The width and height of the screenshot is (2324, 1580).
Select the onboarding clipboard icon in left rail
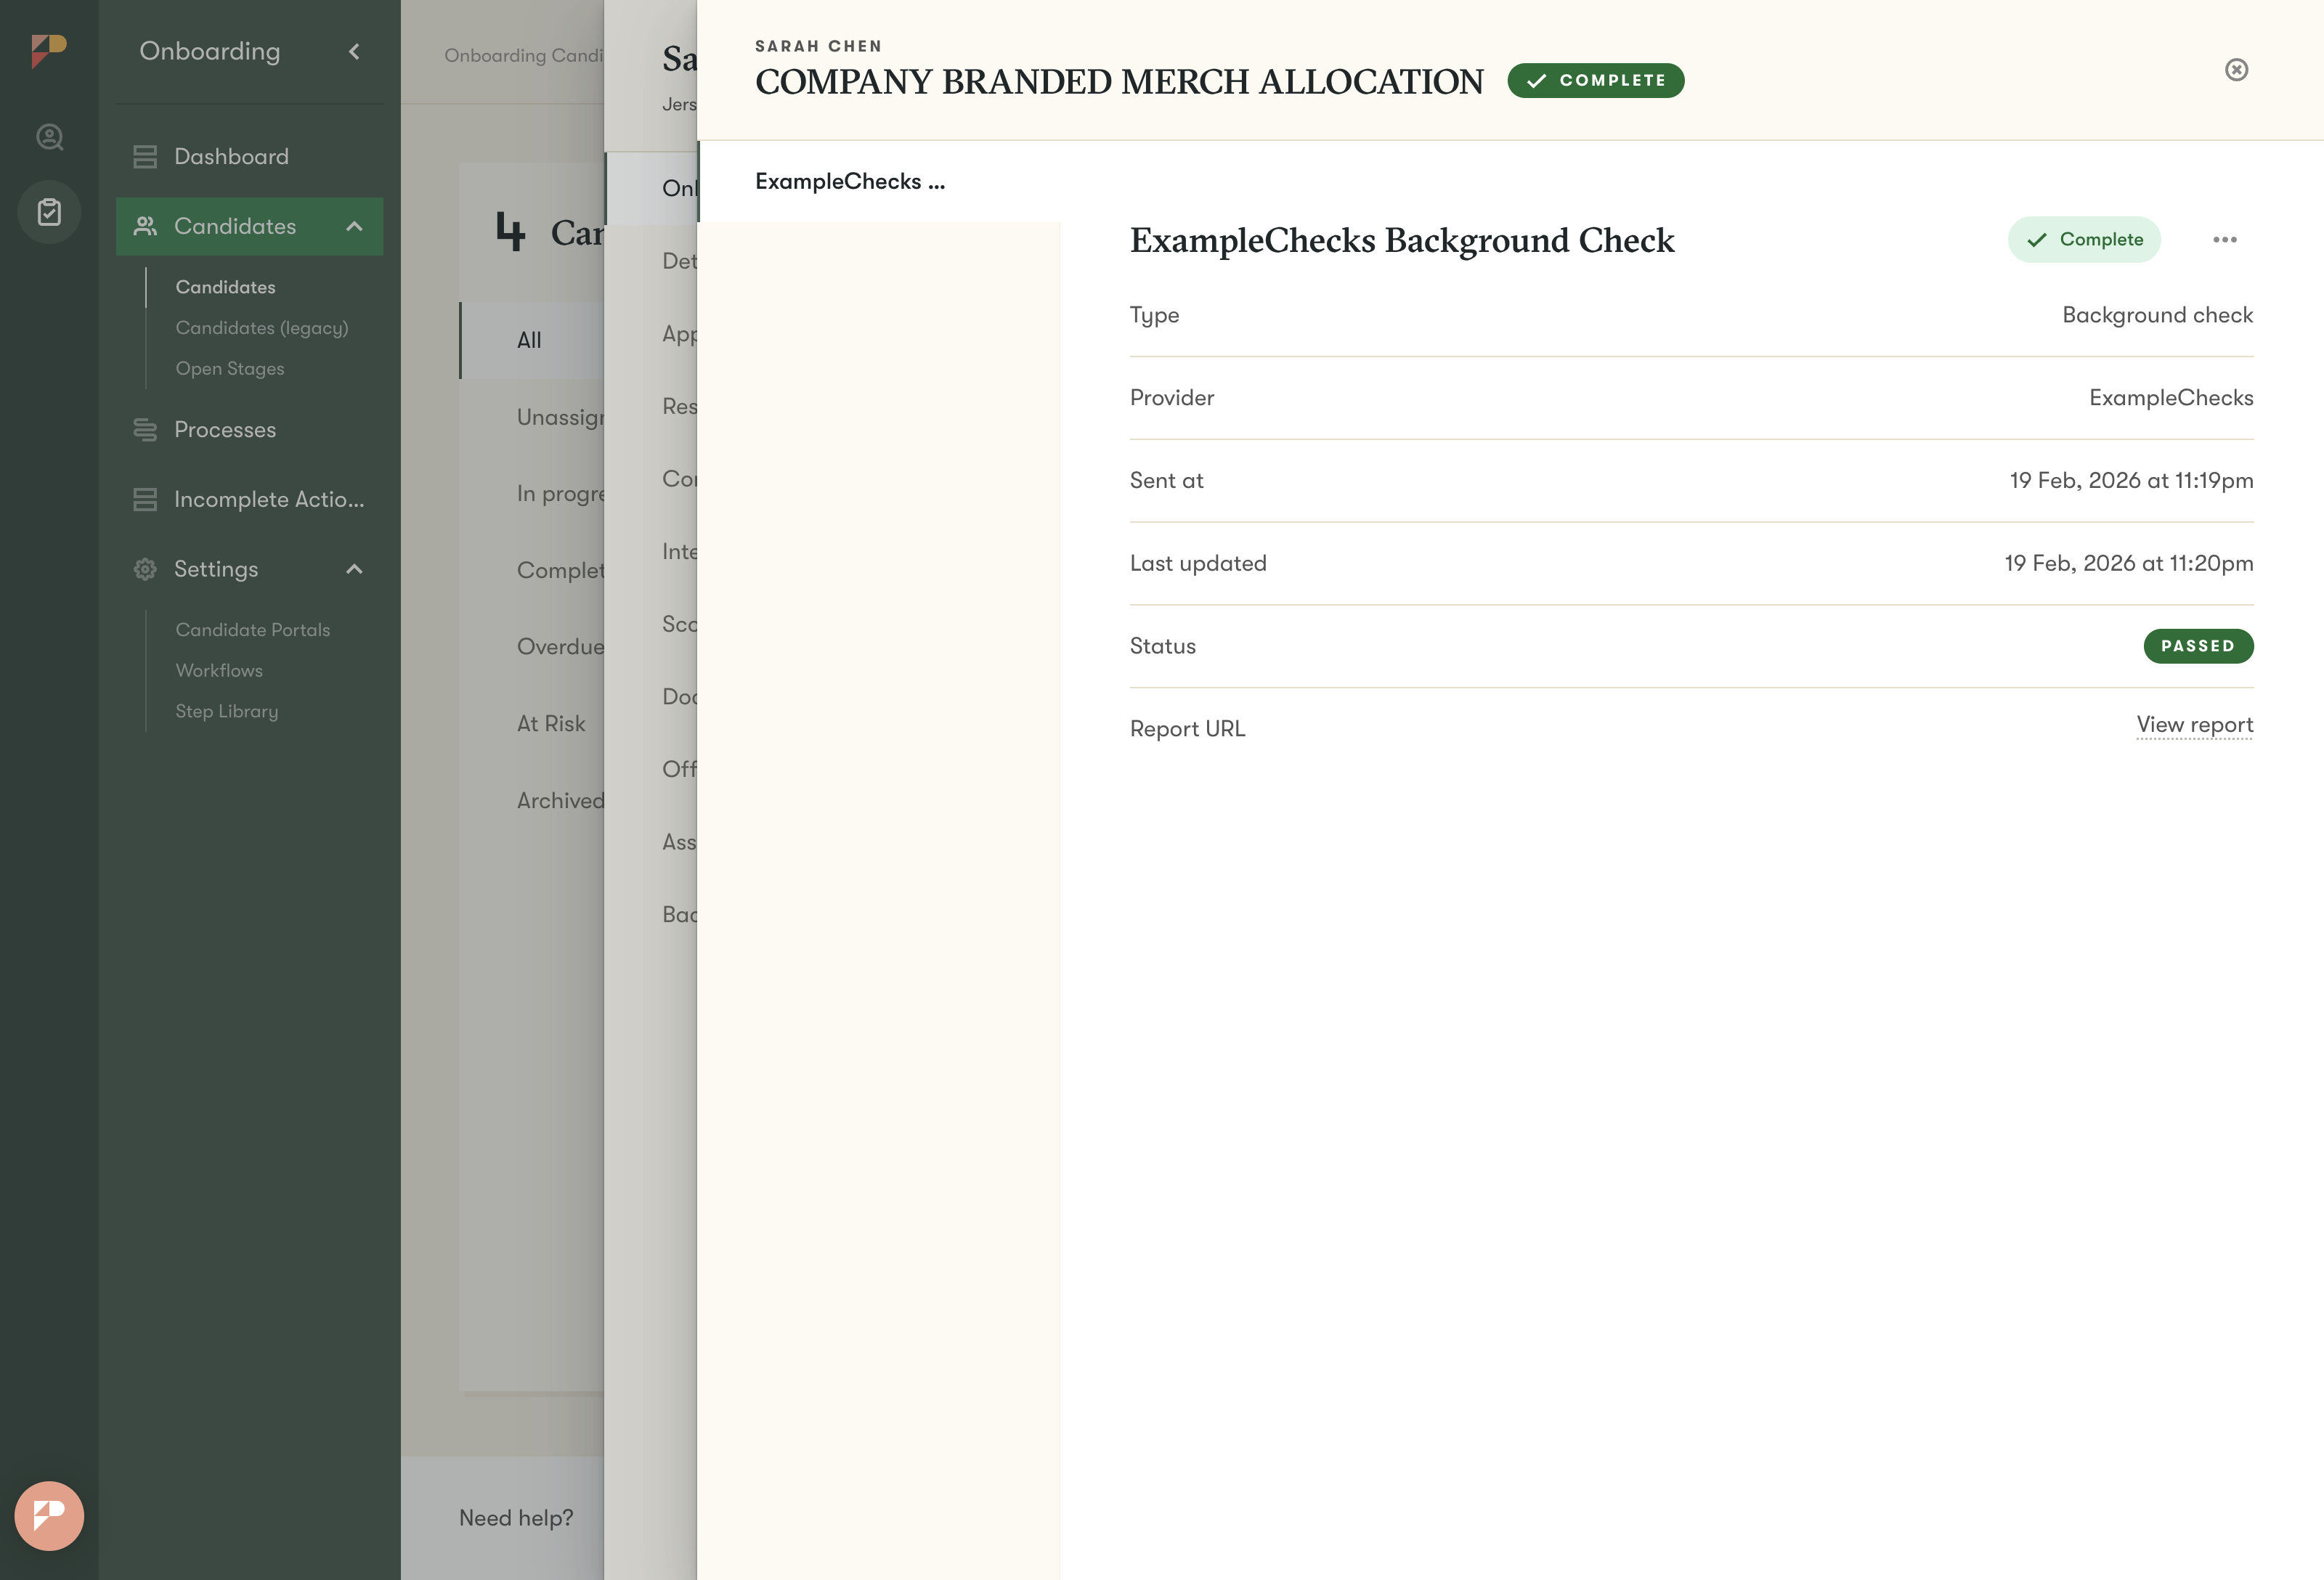click(x=49, y=212)
